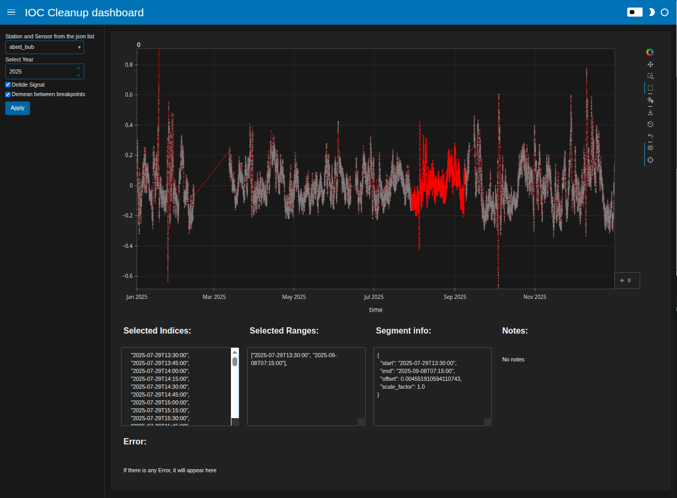This screenshot has height=498, width=677.
Task: Uncheck the Detide Signal checkbox
Action: pyautogui.click(x=8, y=85)
